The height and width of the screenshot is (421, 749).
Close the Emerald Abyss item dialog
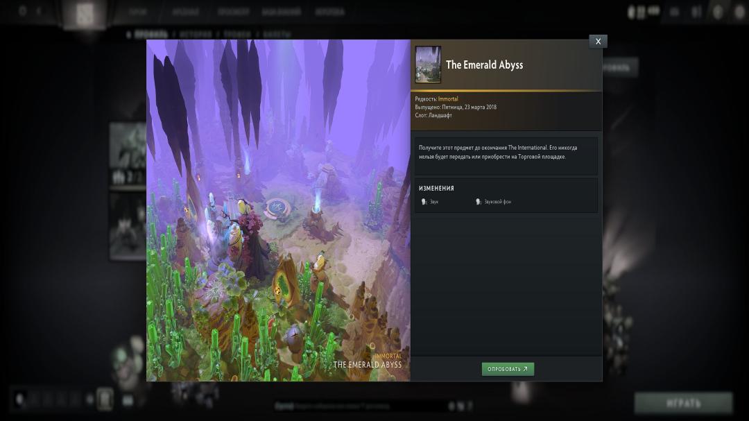(x=598, y=42)
